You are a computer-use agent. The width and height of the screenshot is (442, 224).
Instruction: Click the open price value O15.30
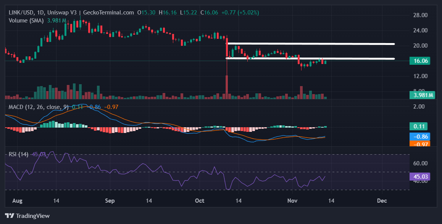(146, 13)
